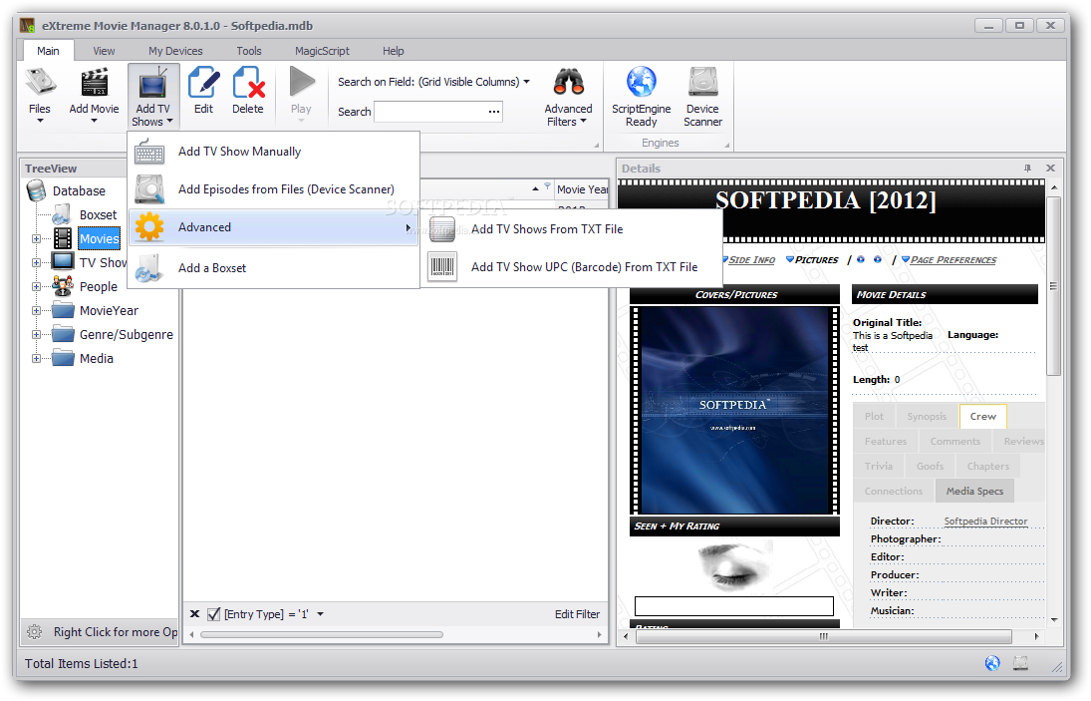This screenshot has height=701, width=1091.
Task: Open the Advanced submenu entry
Action: click(274, 227)
